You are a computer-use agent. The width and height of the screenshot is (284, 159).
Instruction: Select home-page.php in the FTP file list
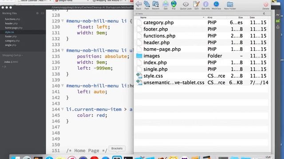pos(162,49)
